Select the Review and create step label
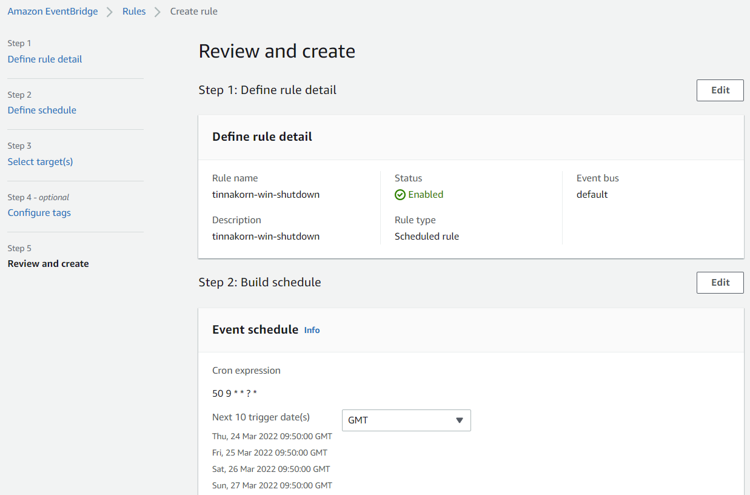750x495 pixels. pos(49,263)
